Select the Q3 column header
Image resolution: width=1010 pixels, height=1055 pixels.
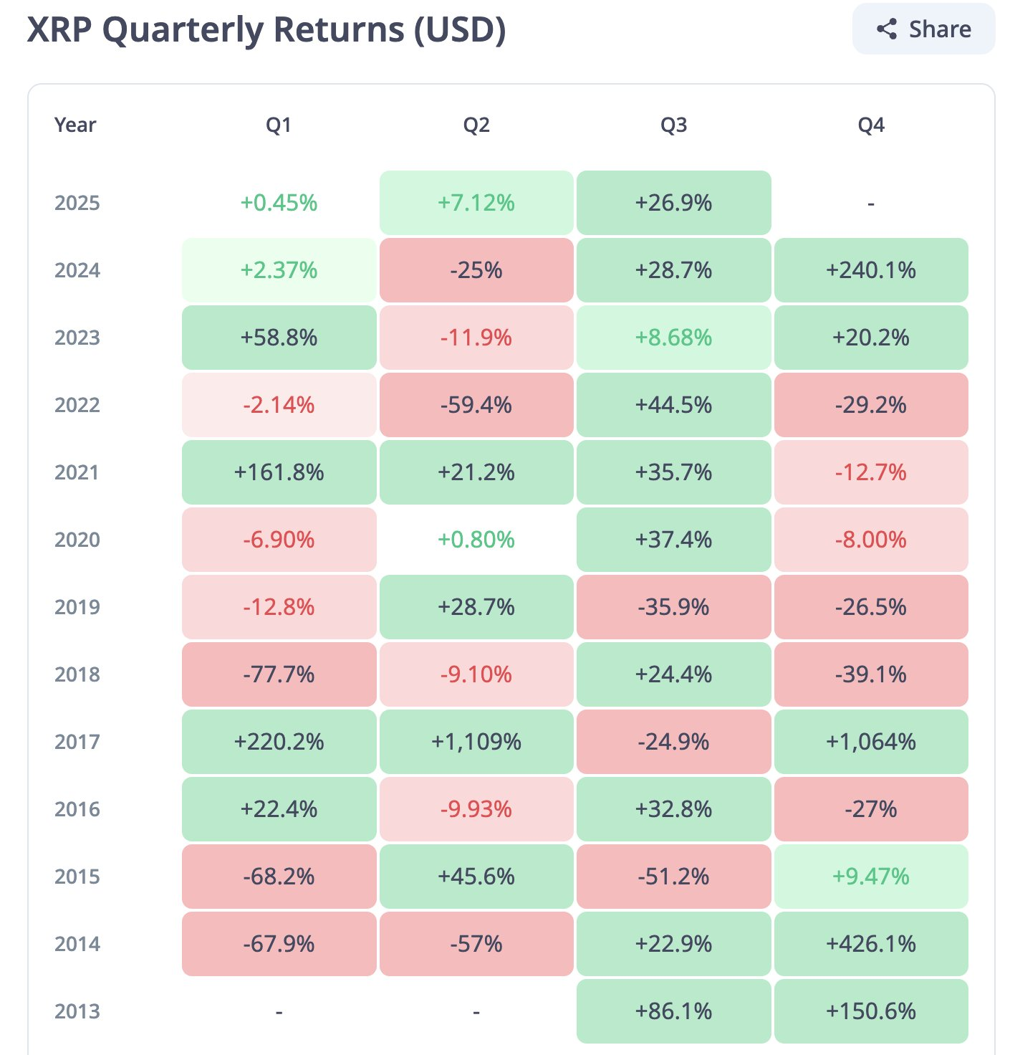click(673, 125)
